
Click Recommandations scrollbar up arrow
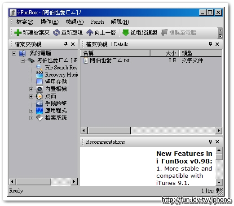coord(219,150)
